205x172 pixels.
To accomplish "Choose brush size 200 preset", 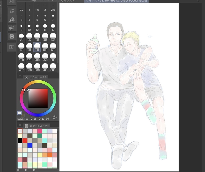I will tap(37, 58).
